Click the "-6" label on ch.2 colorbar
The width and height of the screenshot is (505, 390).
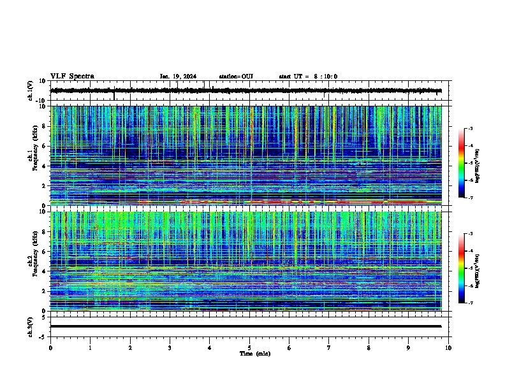click(470, 285)
